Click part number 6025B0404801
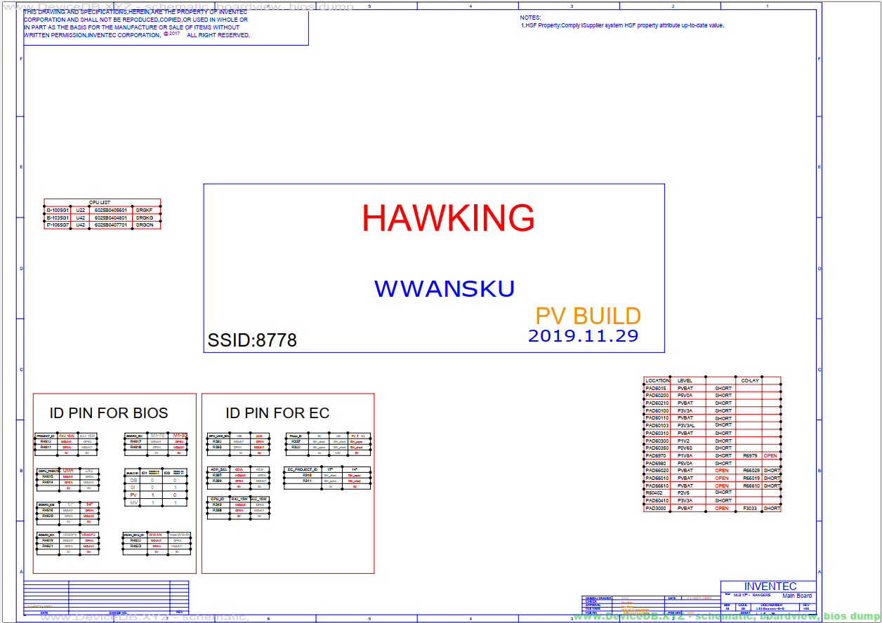This screenshot has width=882, height=623. click(x=111, y=217)
